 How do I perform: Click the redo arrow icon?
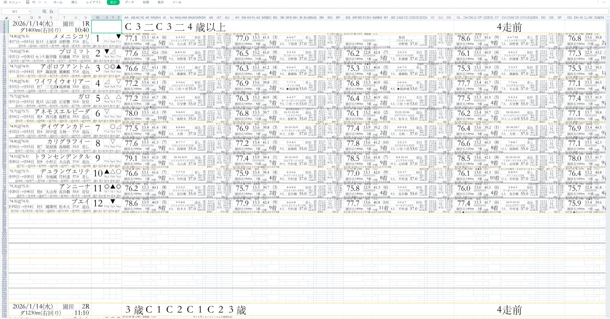coord(39,2)
